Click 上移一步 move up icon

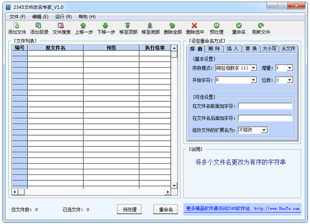(x=83, y=25)
